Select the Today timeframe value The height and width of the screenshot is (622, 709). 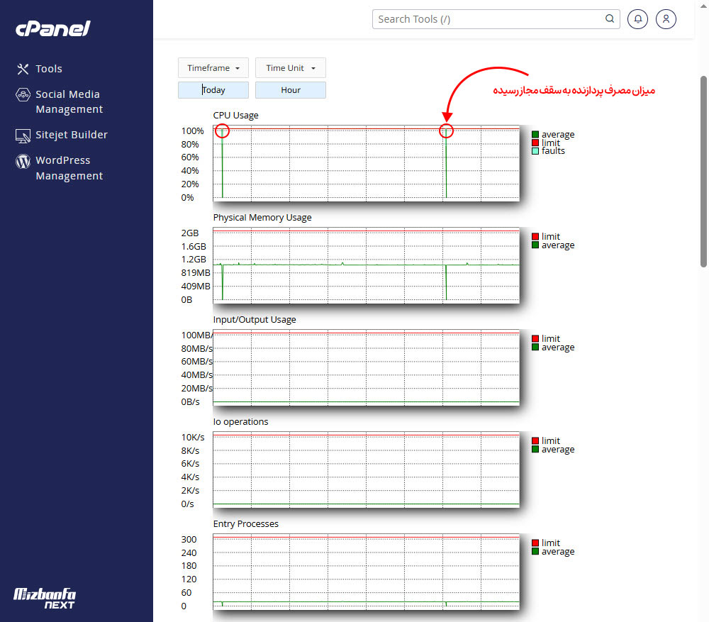point(213,90)
